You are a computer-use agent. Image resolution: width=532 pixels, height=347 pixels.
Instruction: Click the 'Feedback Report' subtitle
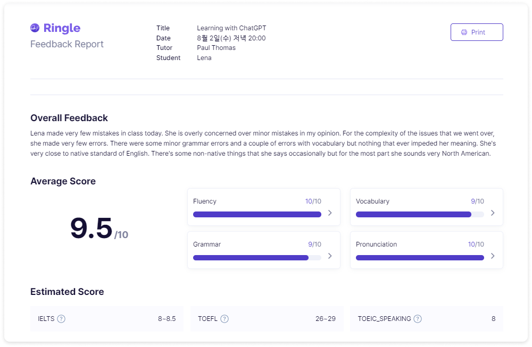[x=67, y=45]
